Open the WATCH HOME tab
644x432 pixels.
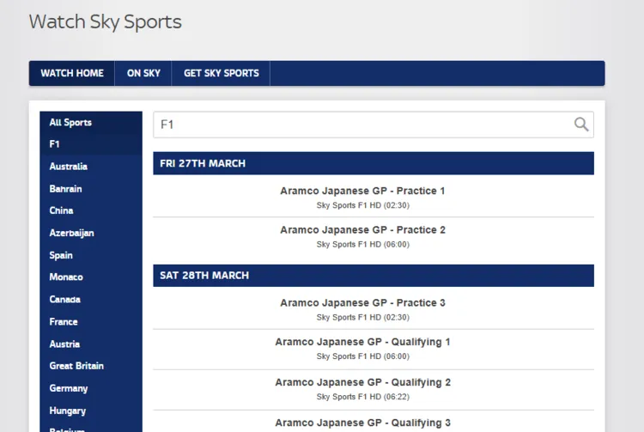pyautogui.click(x=72, y=73)
